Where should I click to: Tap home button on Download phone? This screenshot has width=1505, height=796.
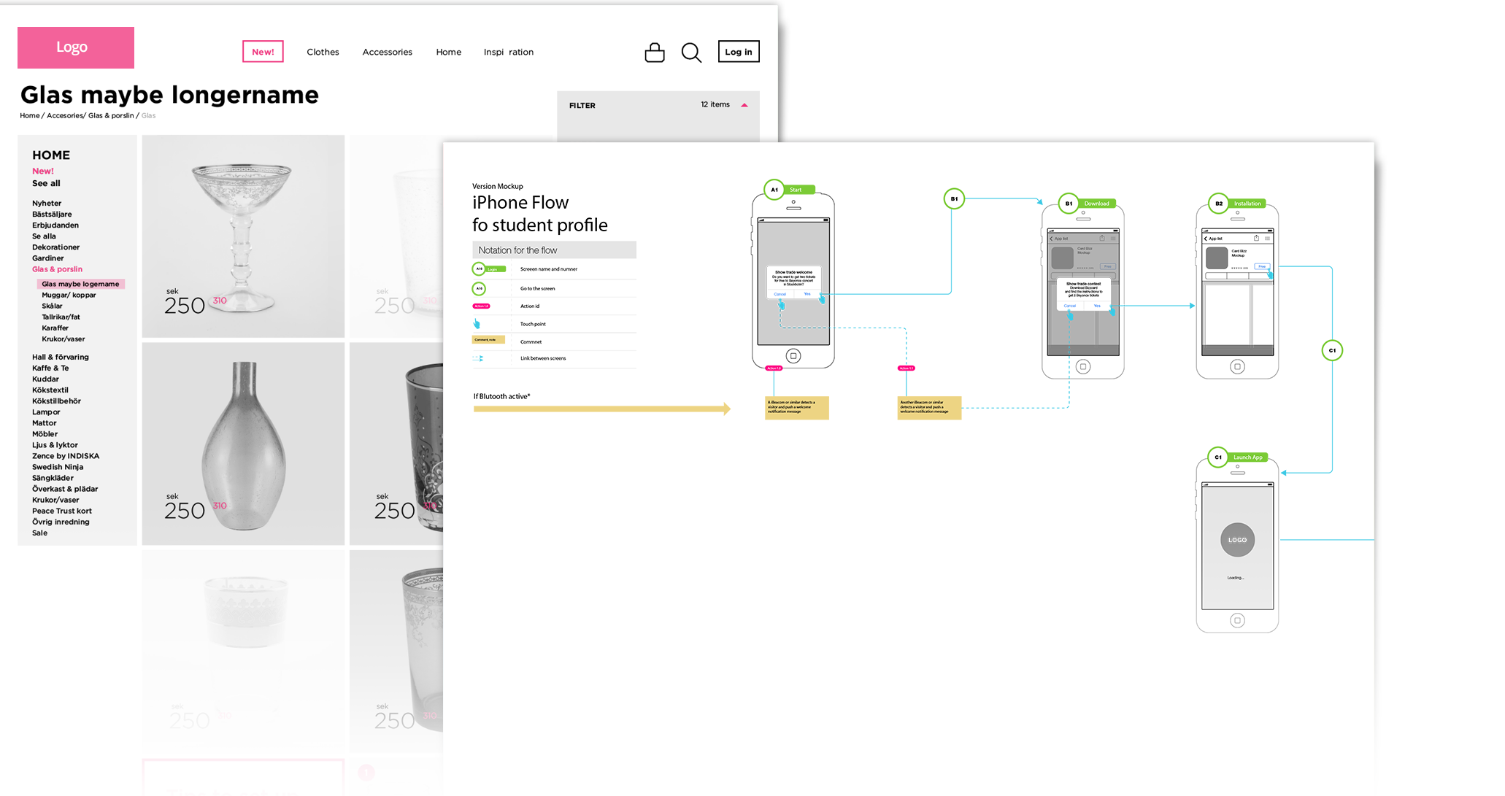pyautogui.click(x=1083, y=366)
